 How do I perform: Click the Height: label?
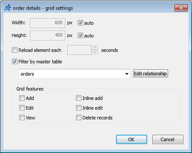click(x=19, y=35)
